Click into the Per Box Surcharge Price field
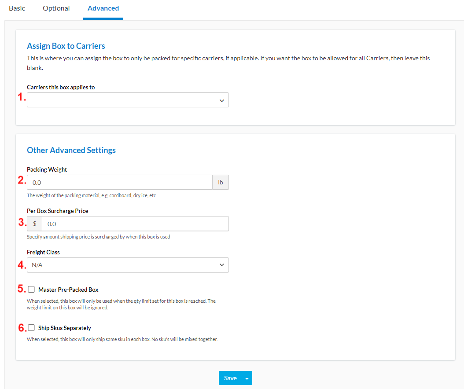 tap(135, 224)
